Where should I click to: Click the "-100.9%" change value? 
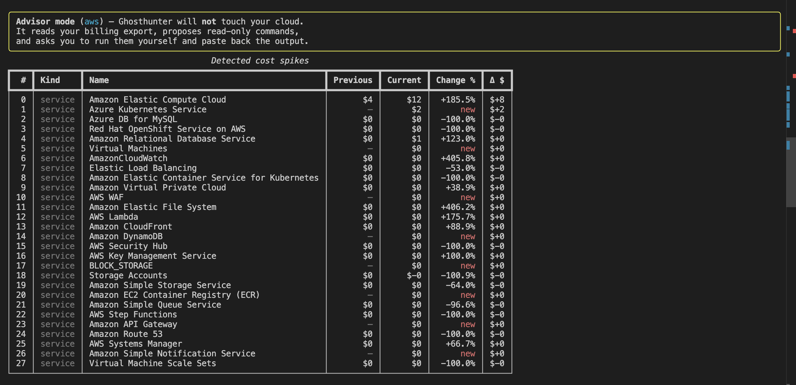coord(458,275)
